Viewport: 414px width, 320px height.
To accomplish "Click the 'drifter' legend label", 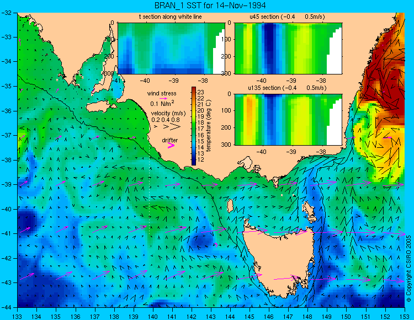I will pos(170,140).
